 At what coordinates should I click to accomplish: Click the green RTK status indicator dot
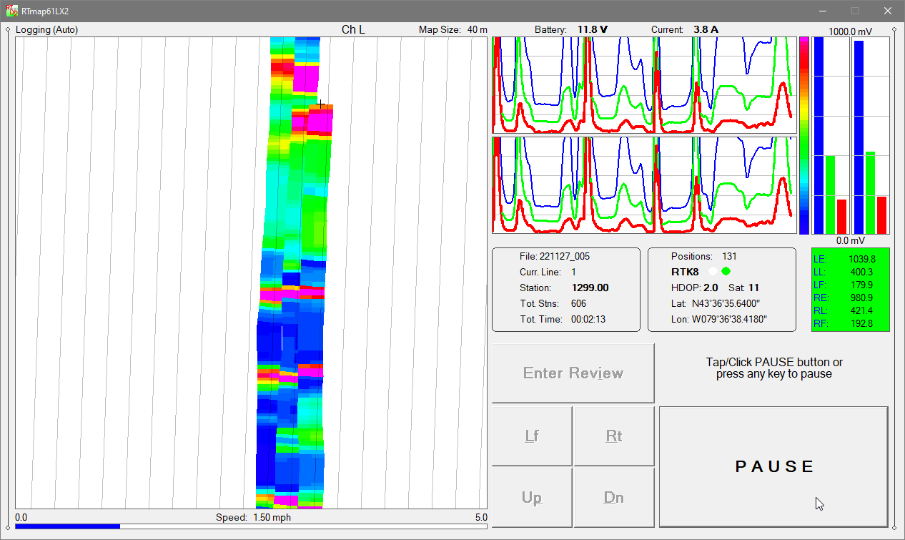726,272
